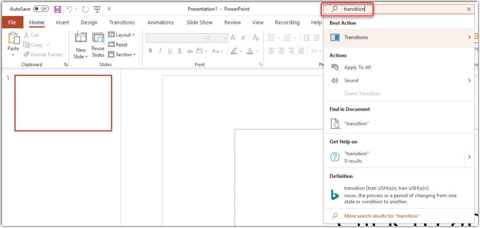Toggle Italic formatting
Image resolution: width=480 pixels, height=228 pixels.
tap(160, 51)
